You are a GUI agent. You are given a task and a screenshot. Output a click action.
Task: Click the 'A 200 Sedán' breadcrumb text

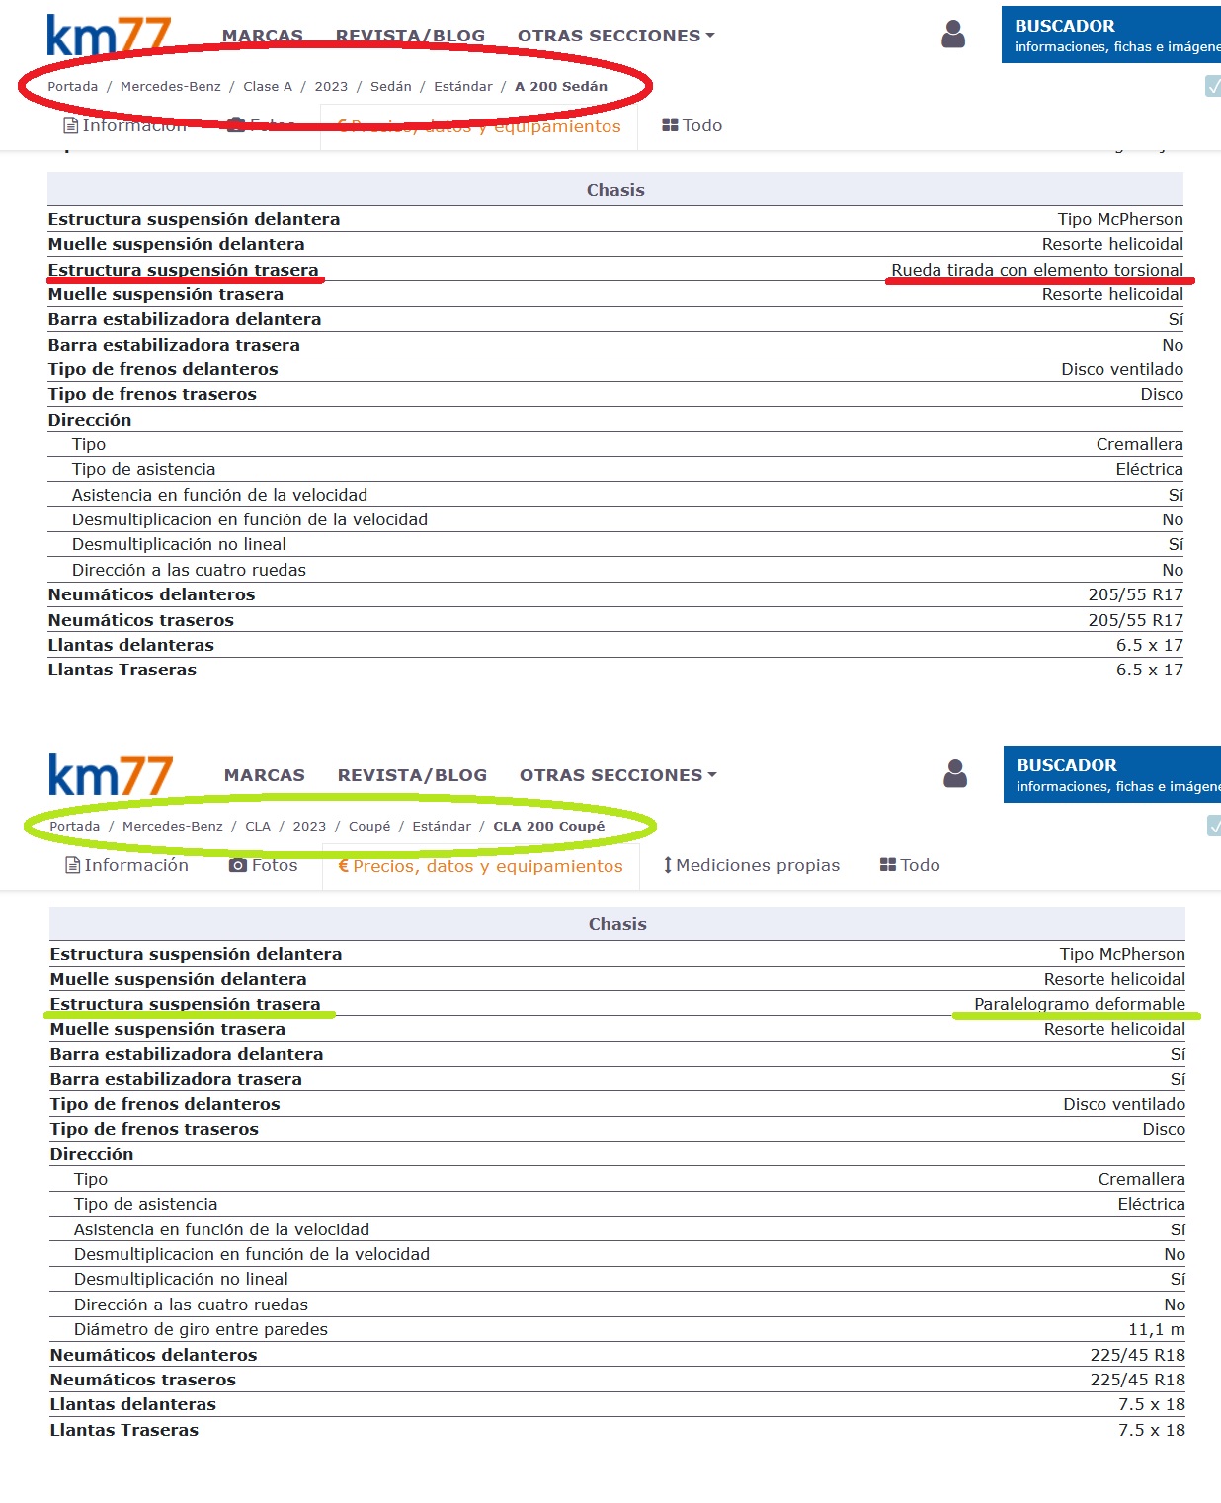click(x=561, y=86)
